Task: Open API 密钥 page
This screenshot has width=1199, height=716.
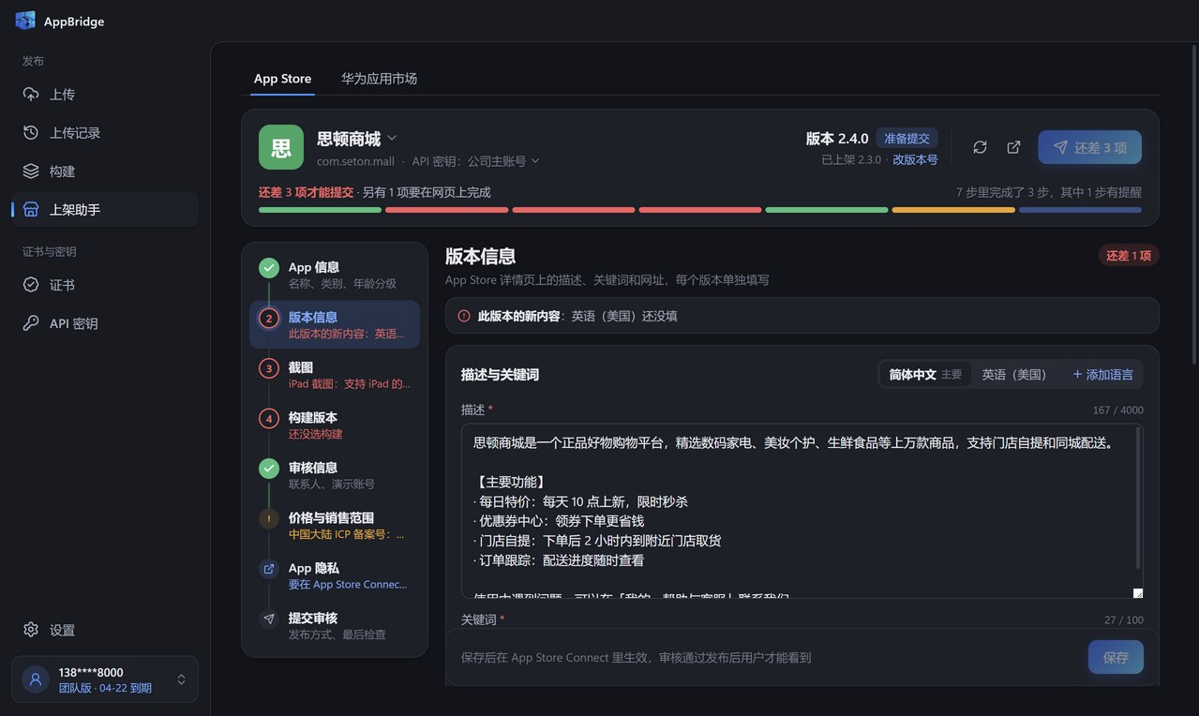Action: click(105, 323)
